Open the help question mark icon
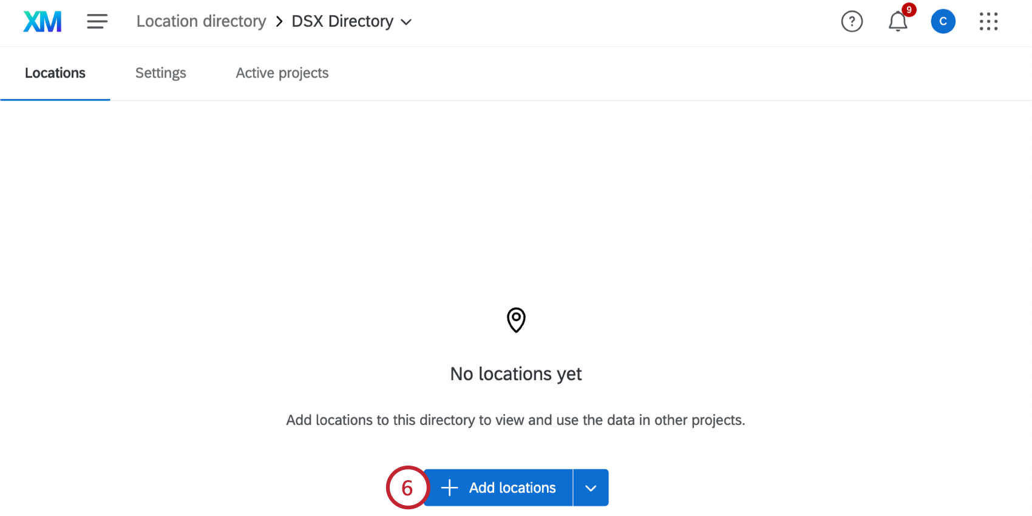 (x=852, y=22)
